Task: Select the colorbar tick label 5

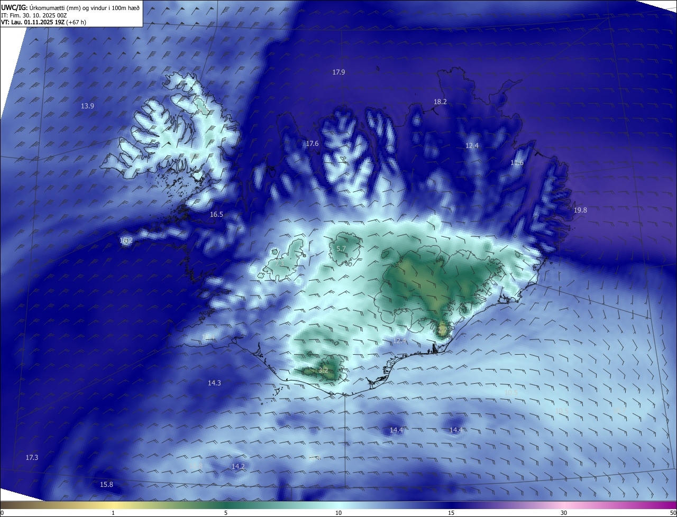Action: [x=226, y=513]
